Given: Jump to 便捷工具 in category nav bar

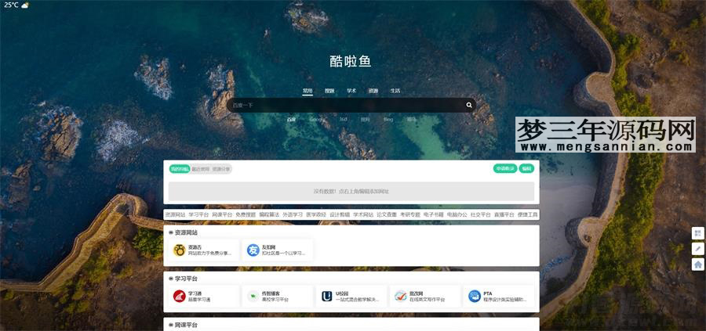Looking at the screenshot, I should tap(528, 214).
